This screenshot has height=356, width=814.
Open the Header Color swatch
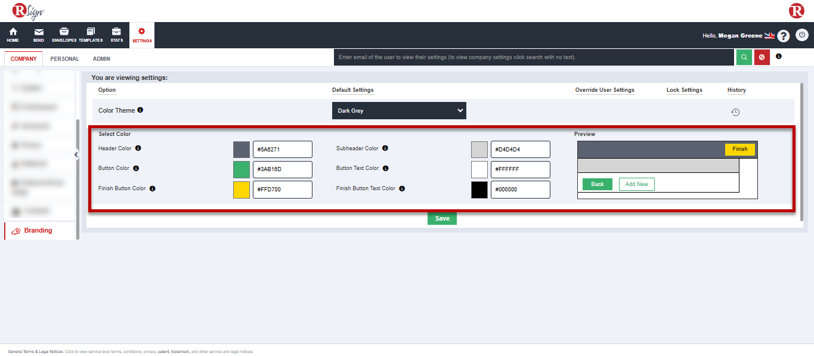click(x=241, y=150)
